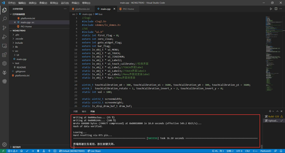Expand the .pio folder
The image size is (285, 153).
17,35
